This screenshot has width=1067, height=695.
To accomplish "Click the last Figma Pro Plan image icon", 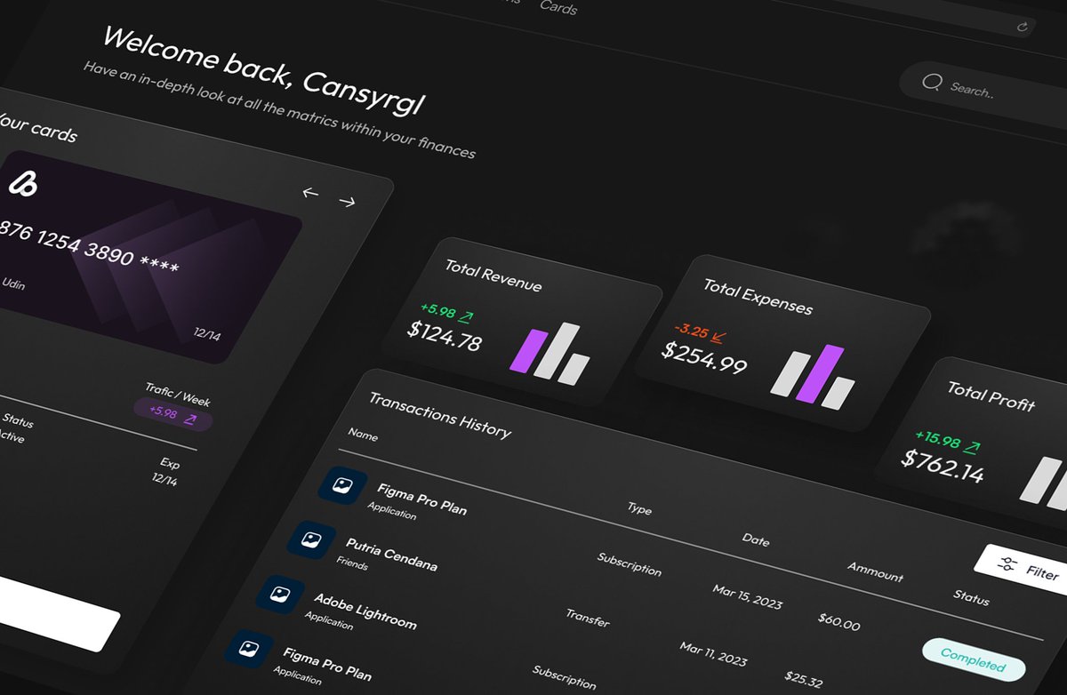I will (248, 649).
